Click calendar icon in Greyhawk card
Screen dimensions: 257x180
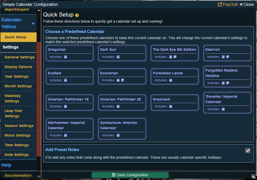coord(171,106)
